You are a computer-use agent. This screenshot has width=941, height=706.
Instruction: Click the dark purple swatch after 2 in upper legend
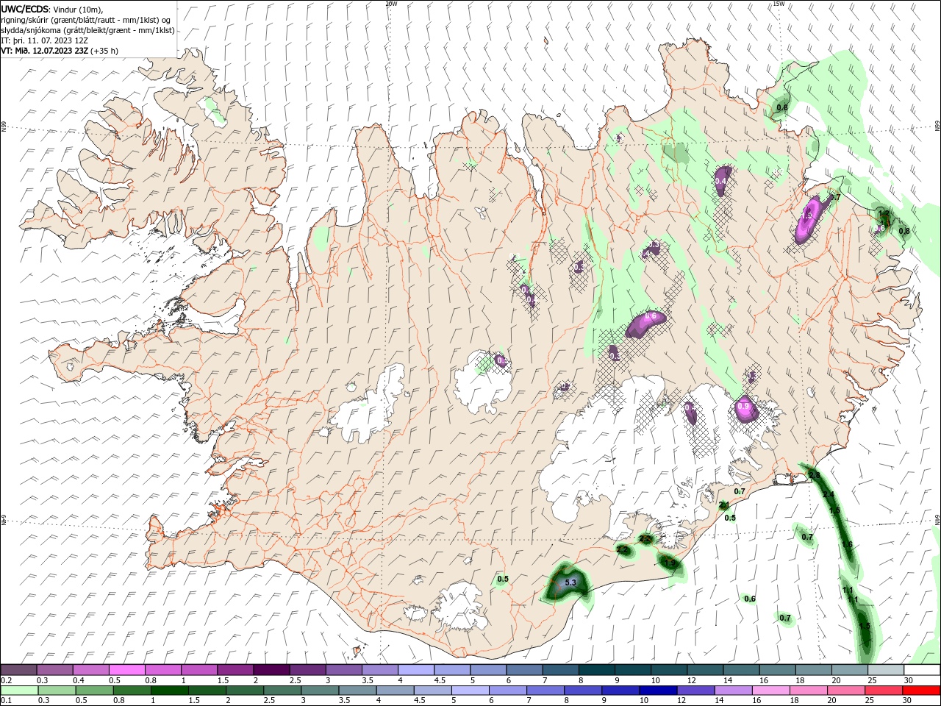[271, 670]
